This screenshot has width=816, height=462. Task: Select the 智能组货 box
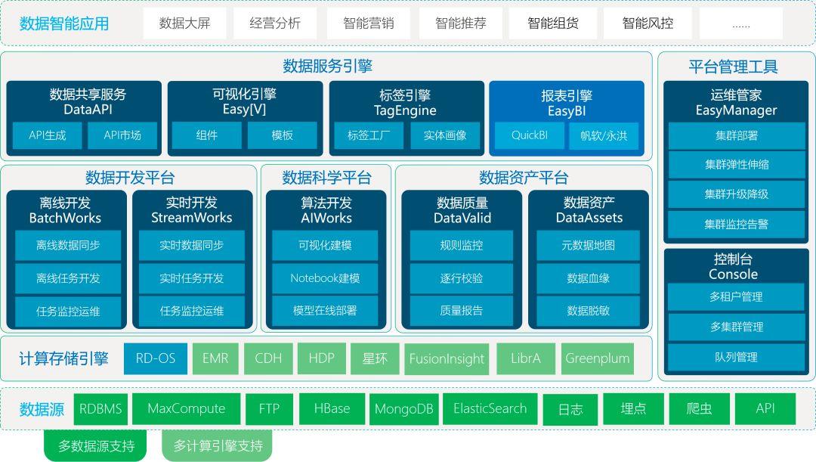point(552,23)
